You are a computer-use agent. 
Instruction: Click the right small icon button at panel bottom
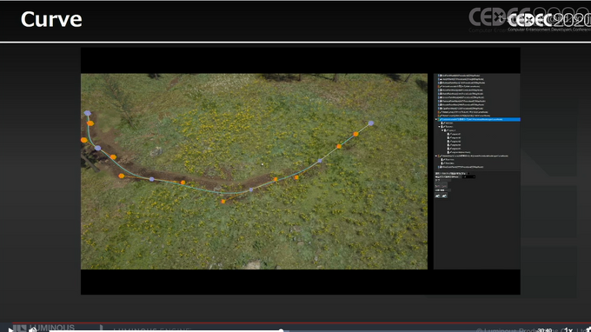(444, 196)
